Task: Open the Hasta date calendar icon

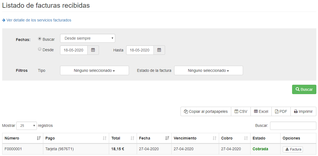Action: [159, 50]
